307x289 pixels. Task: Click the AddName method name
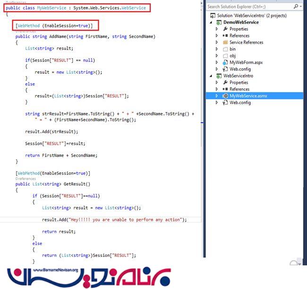(58, 36)
